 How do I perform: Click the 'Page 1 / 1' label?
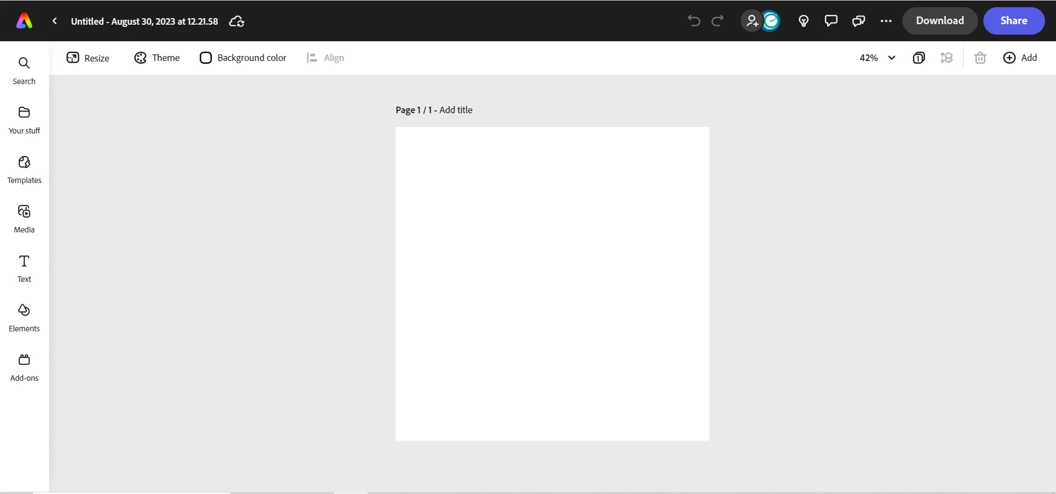414,110
